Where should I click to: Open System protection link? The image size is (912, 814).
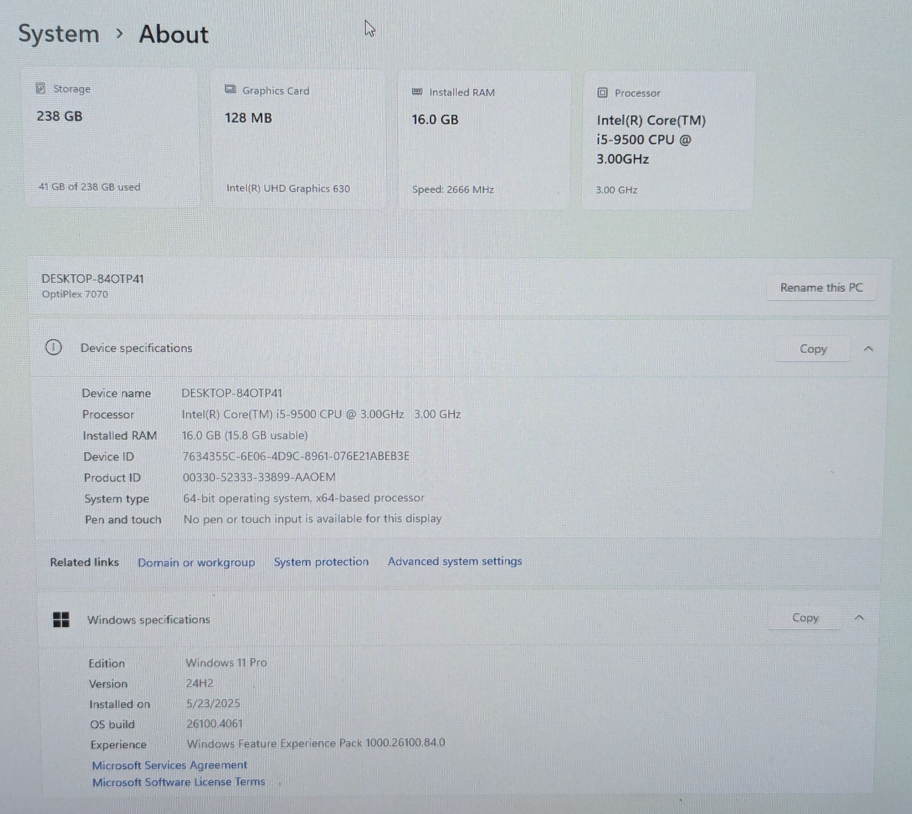click(321, 561)
